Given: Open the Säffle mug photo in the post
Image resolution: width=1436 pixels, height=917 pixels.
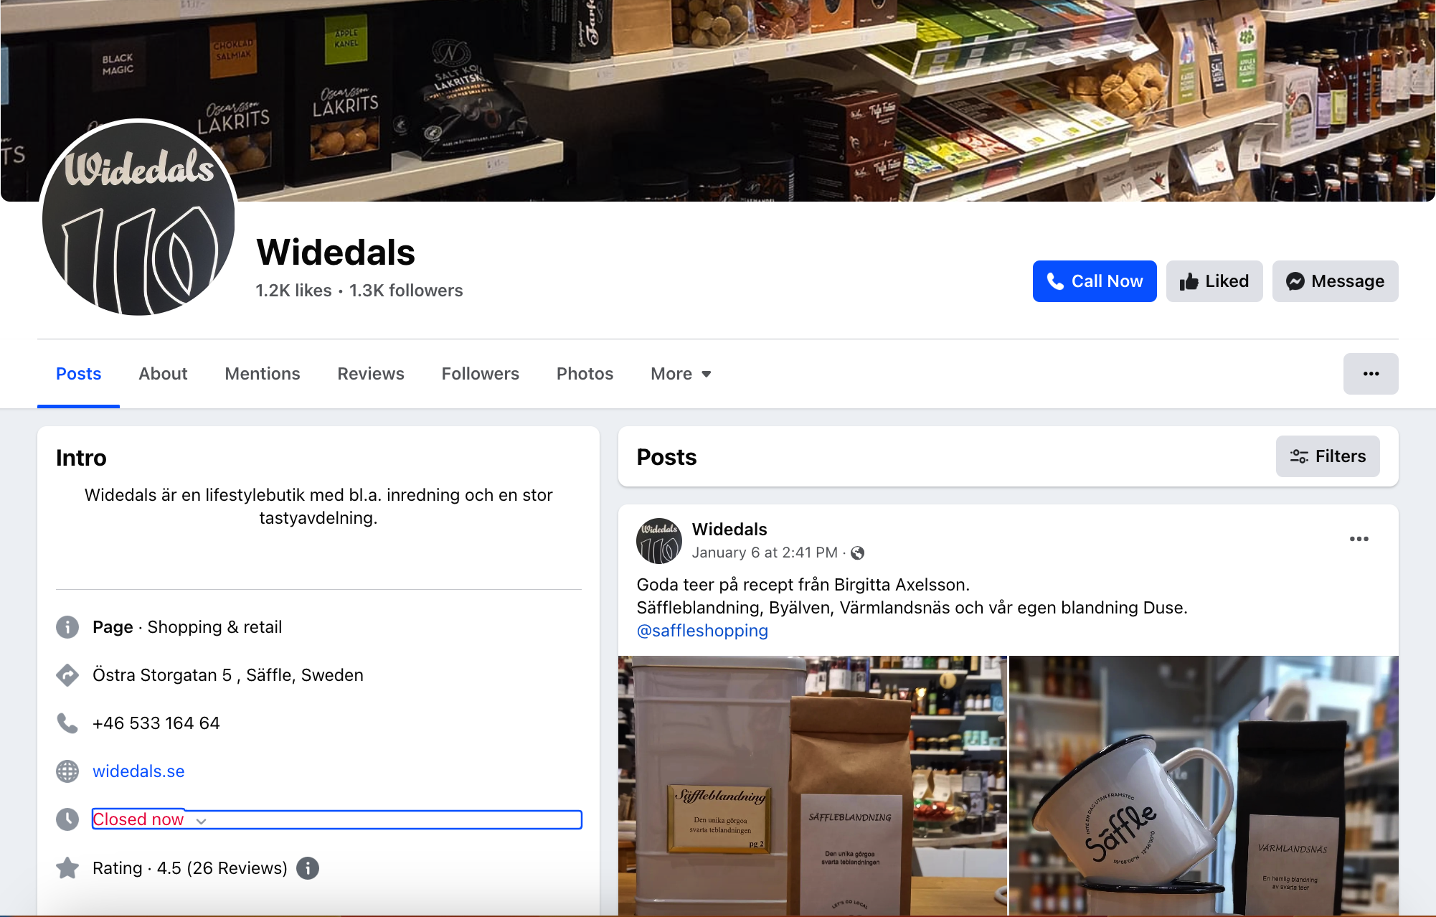Looking at the screenshot, I should point(1204,786).
